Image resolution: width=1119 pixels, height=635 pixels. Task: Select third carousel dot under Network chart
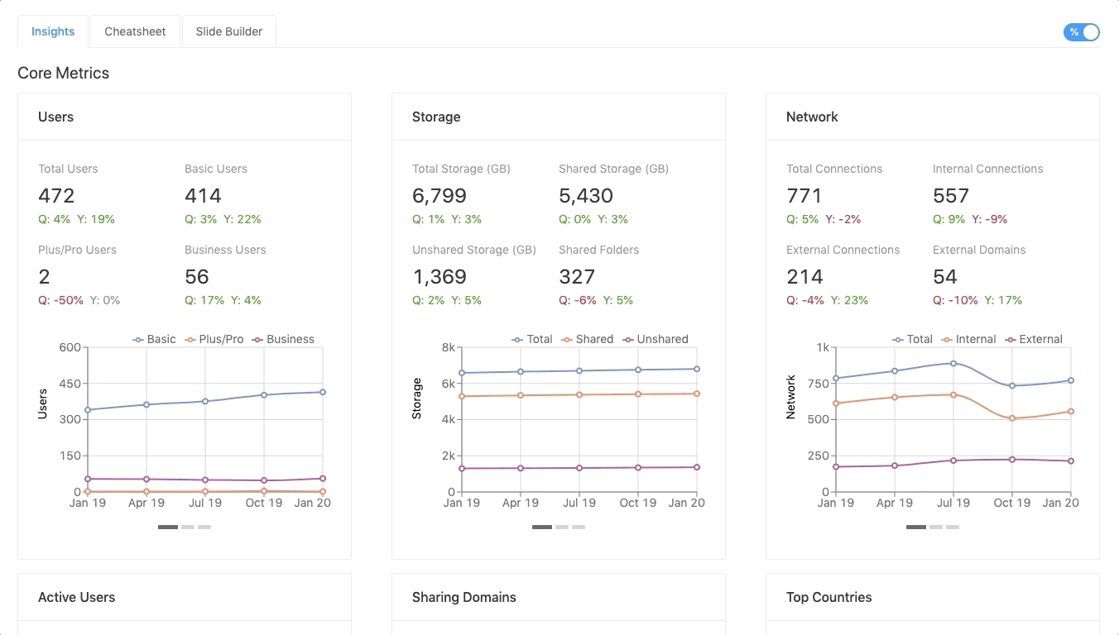point(953,527)
